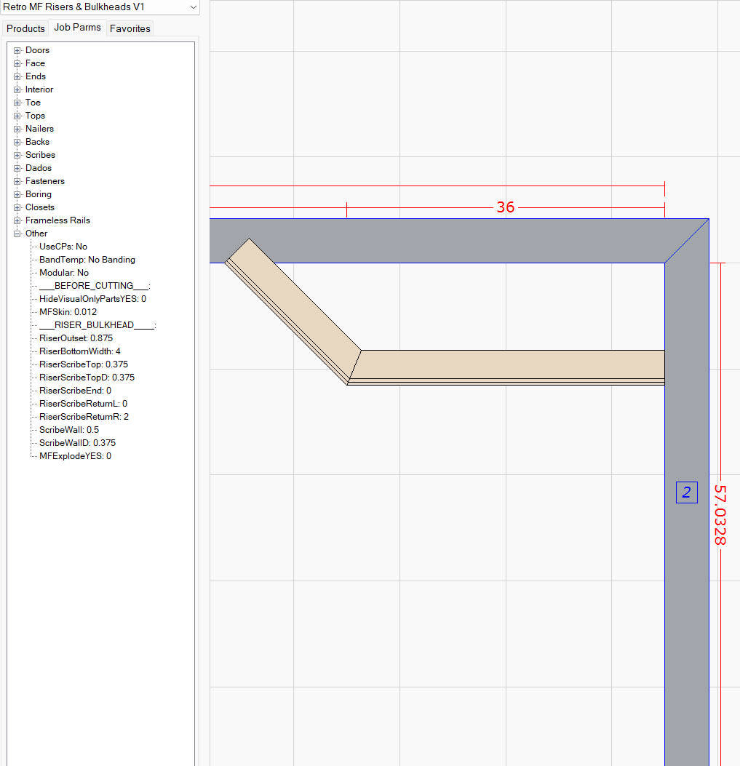Expand the Face tree node

(x=16, y=63)
